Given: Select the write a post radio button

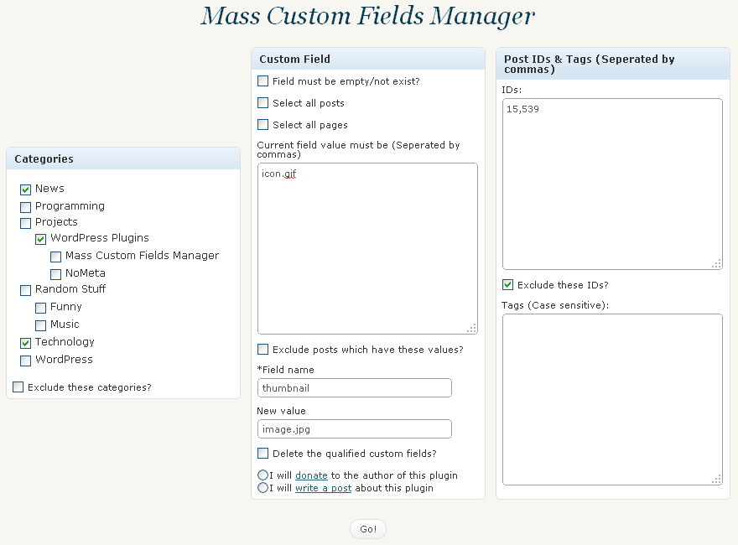Looking at the screenshot, I should [262, 488].
